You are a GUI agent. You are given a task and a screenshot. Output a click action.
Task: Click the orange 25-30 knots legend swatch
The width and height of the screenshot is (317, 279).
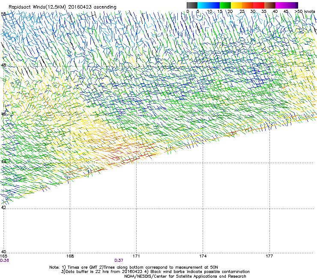[x=248, y=5]
